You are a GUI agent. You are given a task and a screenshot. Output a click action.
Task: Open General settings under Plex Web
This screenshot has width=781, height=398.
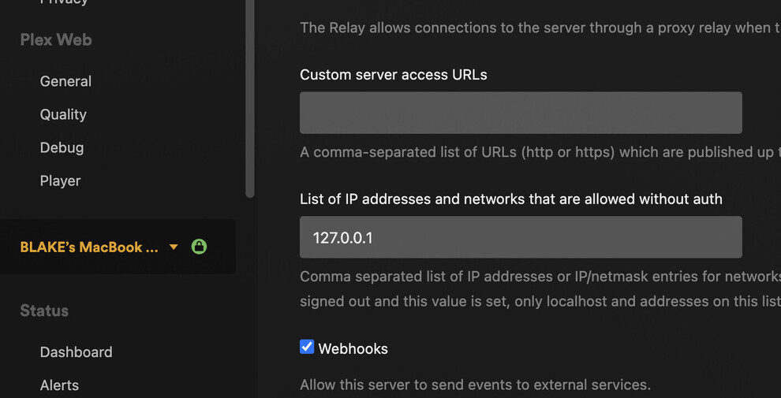[x=65, y=81]
